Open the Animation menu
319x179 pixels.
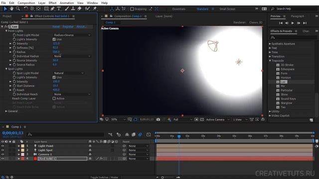(x=67, y=3)
